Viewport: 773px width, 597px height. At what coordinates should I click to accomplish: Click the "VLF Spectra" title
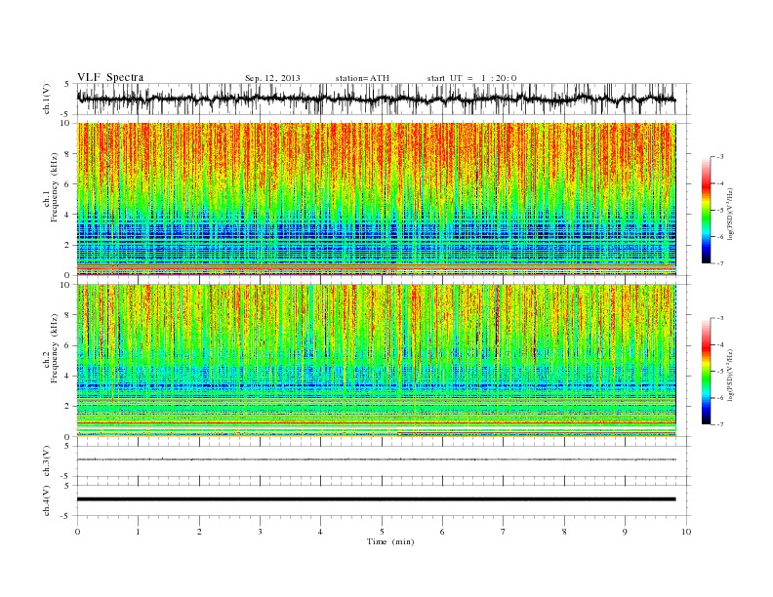click(x=110, y=77)
